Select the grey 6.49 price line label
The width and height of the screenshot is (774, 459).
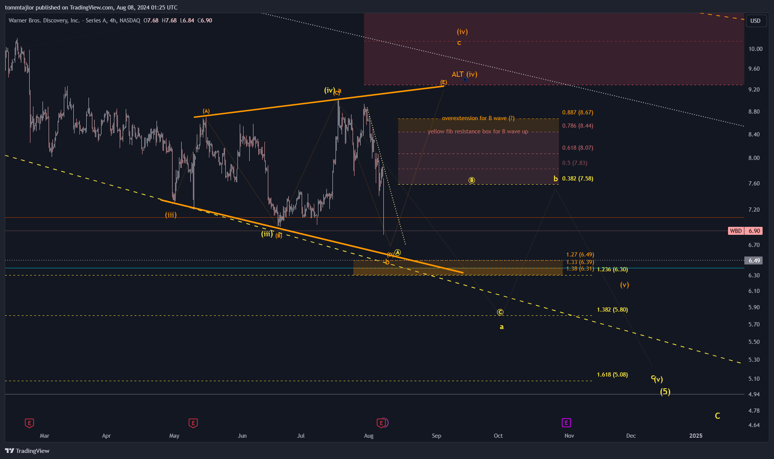pos(753,260)
